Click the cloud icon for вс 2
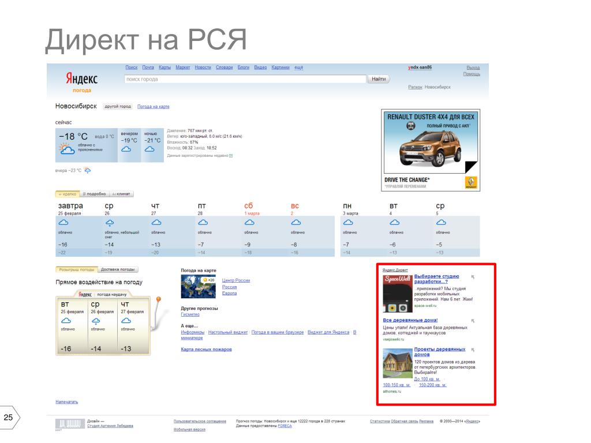591x443 pixels. (x=296, y=223)
